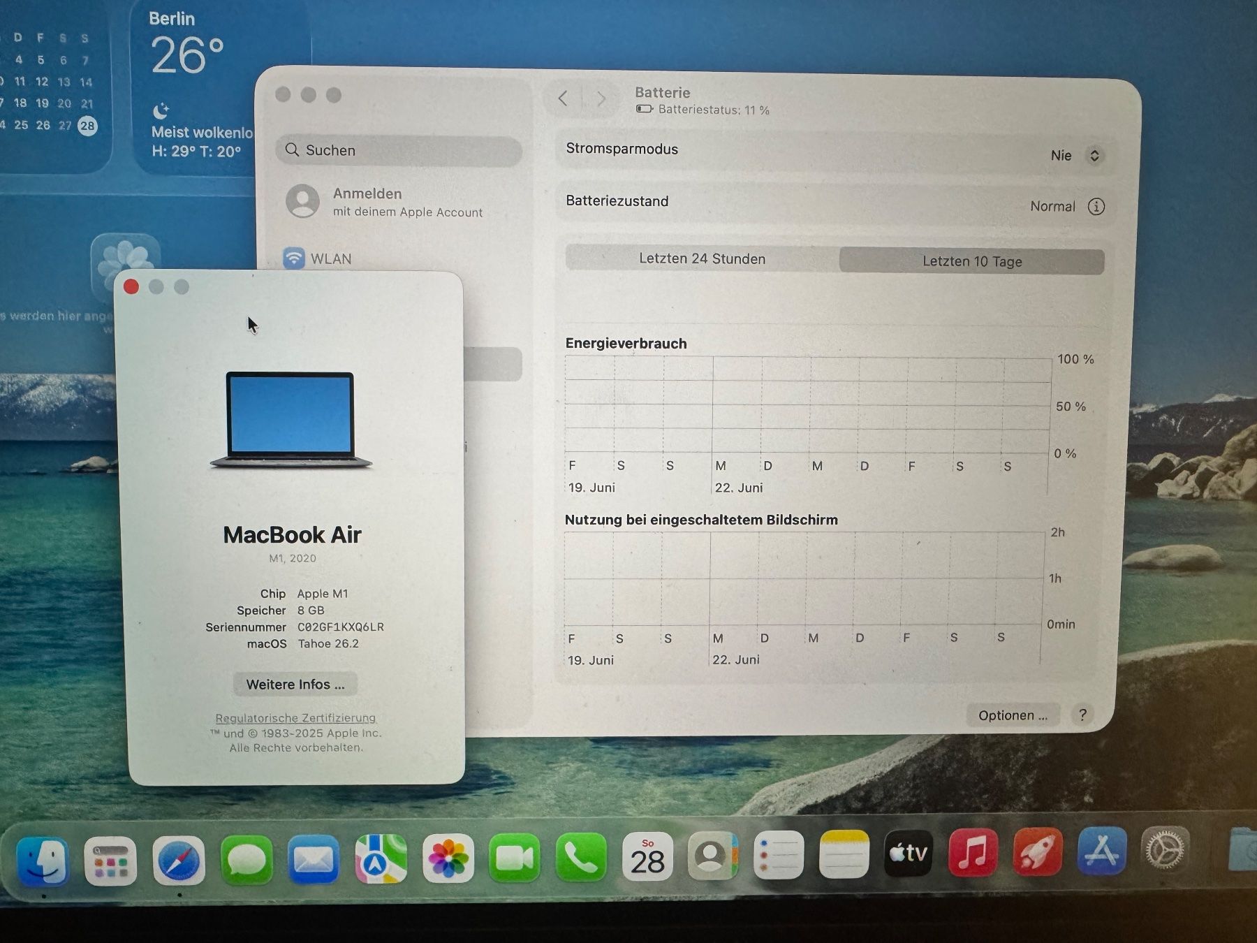Click the Optionen button
1257x943 pixels.
(x=1013, y=715)
